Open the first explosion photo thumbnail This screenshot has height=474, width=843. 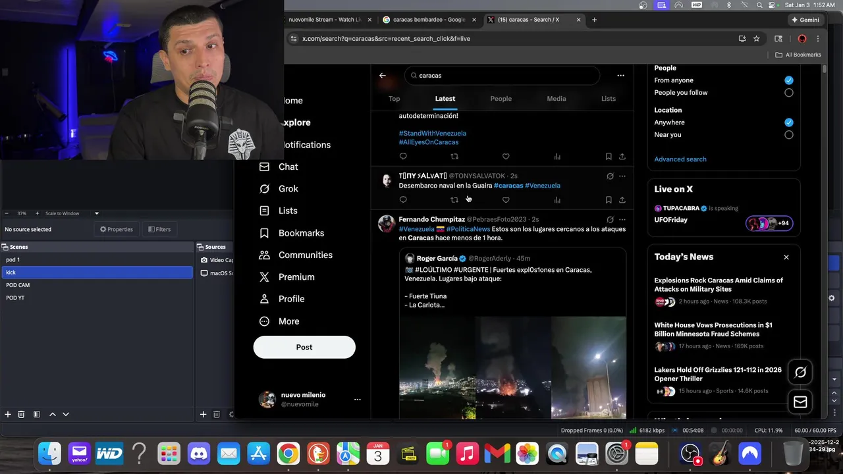437,367
